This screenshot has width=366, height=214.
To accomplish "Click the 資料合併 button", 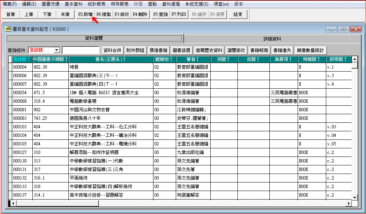I will coord(113,50).
